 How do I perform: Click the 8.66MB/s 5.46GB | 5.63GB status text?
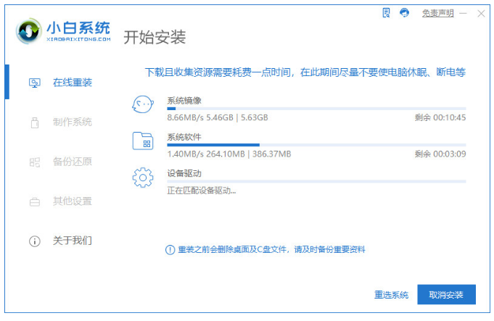(x=218, y=117)
